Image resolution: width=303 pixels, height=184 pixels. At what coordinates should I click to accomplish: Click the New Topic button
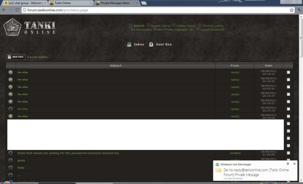[x=16, y=57]
